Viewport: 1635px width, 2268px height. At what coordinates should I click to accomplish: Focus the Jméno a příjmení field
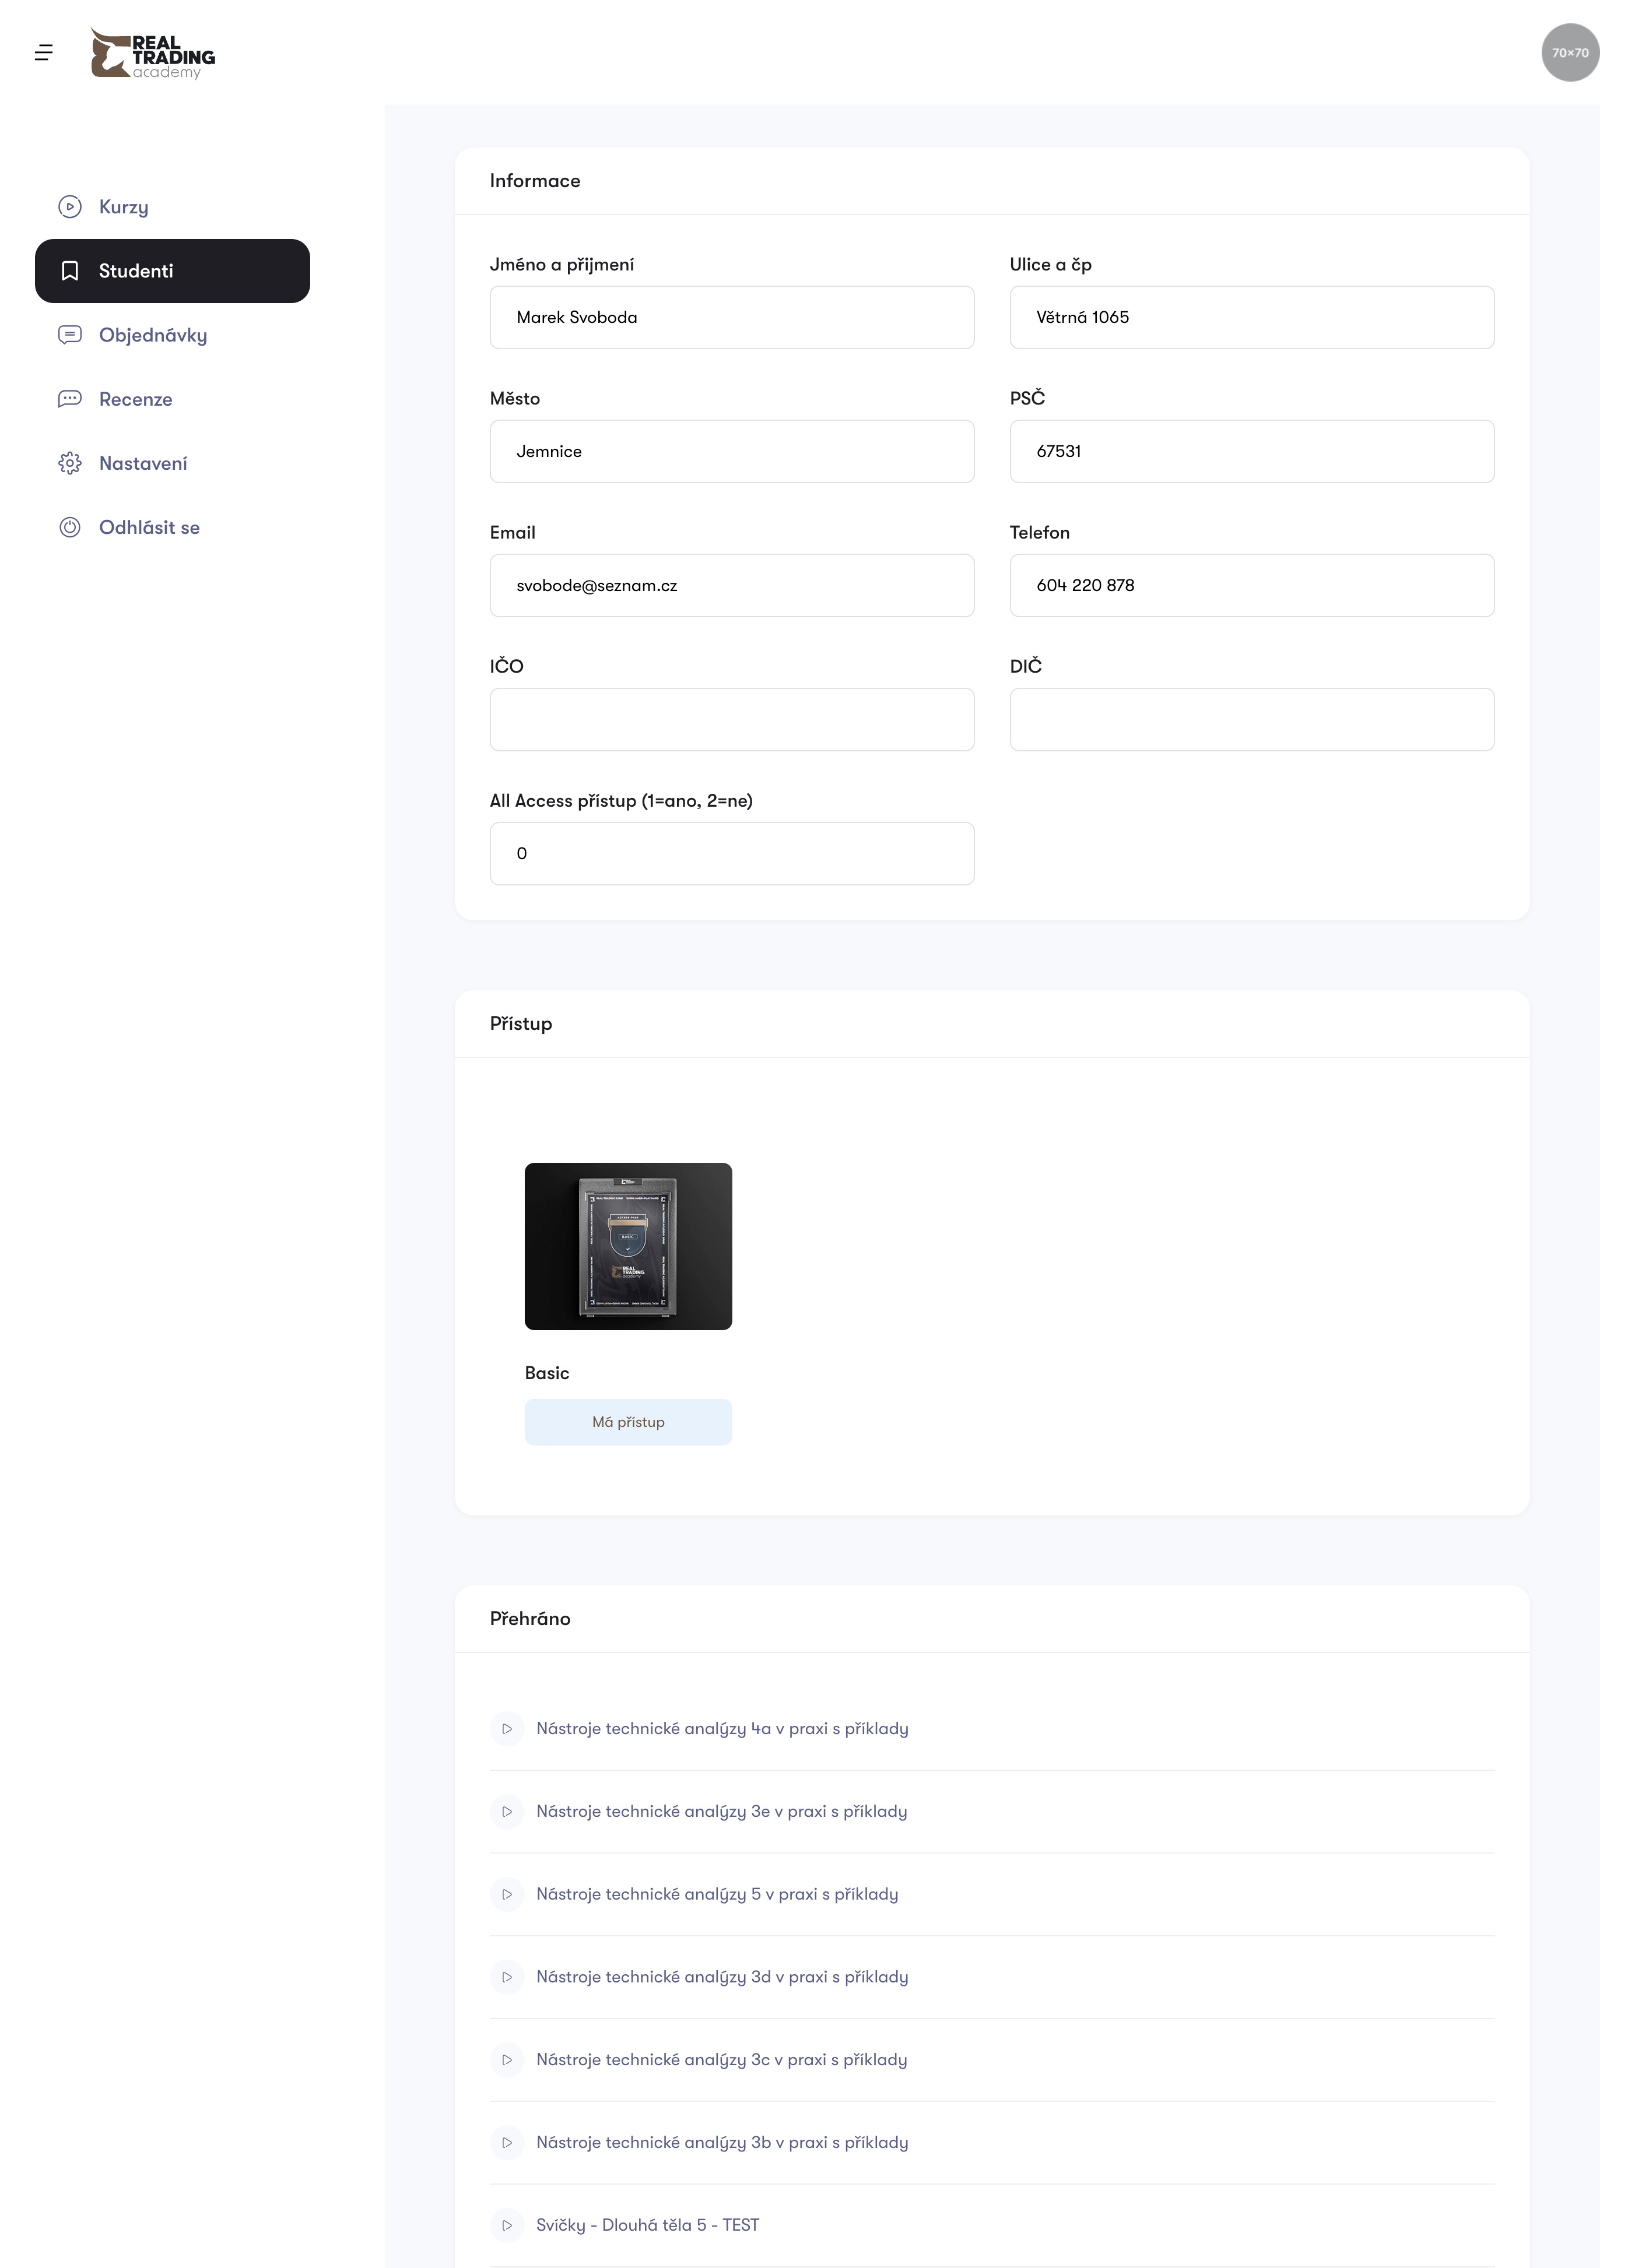click(732, 317)
